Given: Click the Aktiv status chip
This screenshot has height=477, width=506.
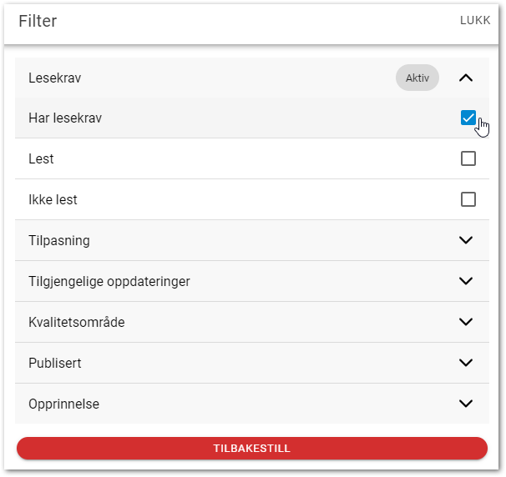Looking at the screenshot, I should pyautogui.click(x=417, y=78).
